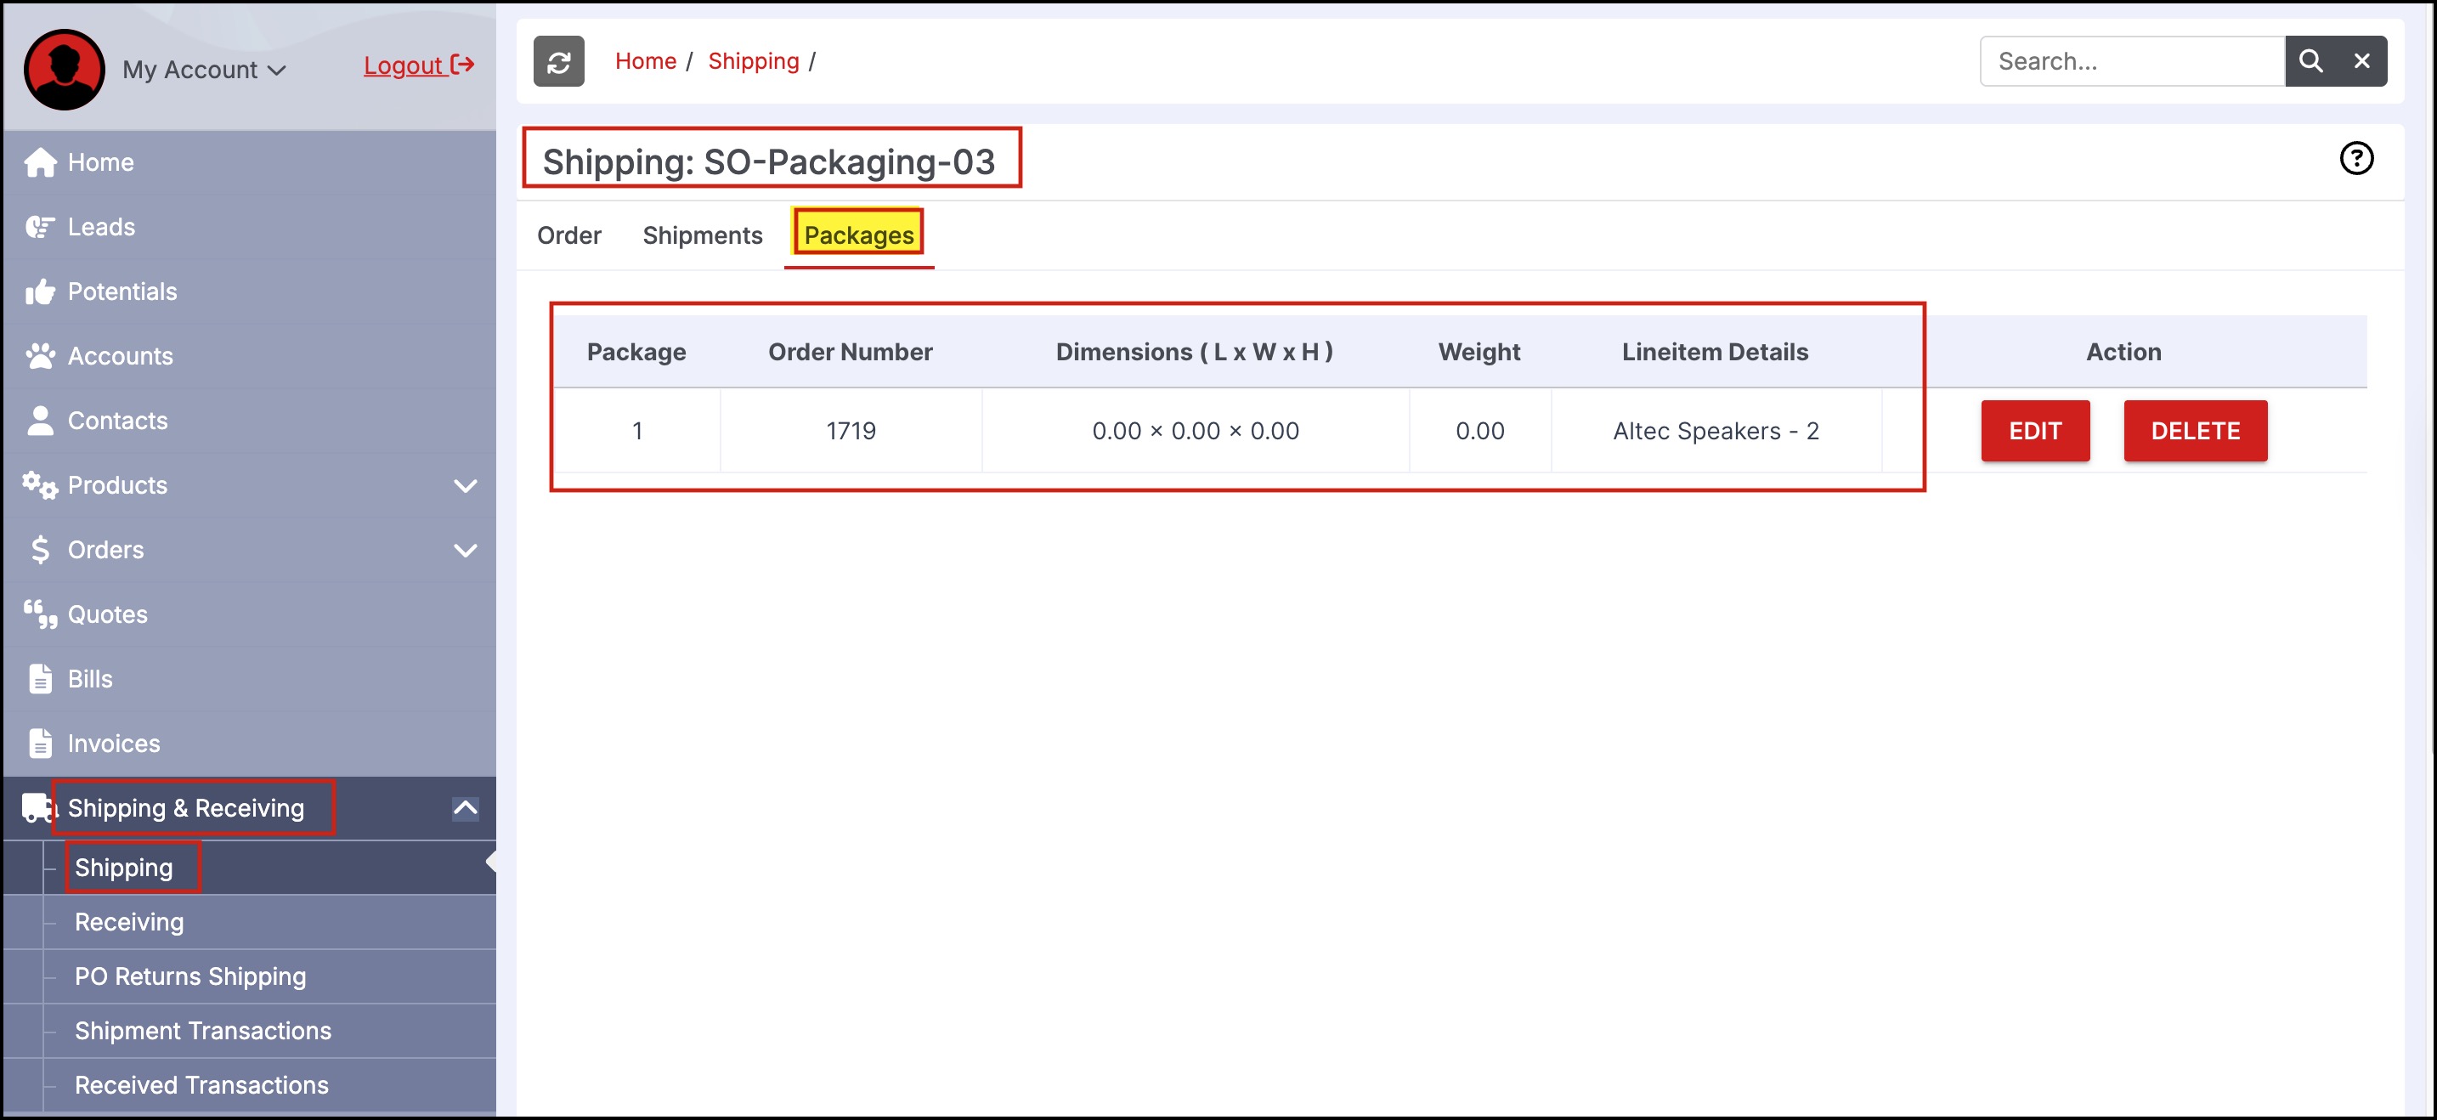Image resolution: width=2437 pixels, height=1120 pixels.
Task: Click into the Search input field
Action: coord(2130,61)
